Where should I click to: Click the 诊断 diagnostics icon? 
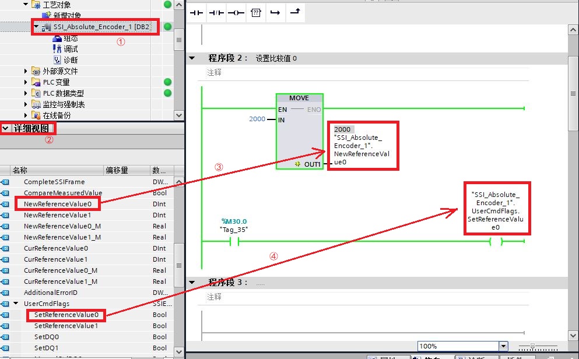57,60
